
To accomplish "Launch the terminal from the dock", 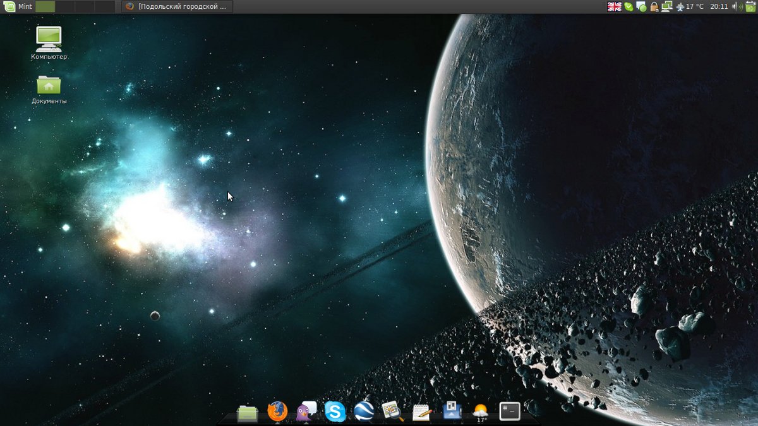I will point(509,411).
